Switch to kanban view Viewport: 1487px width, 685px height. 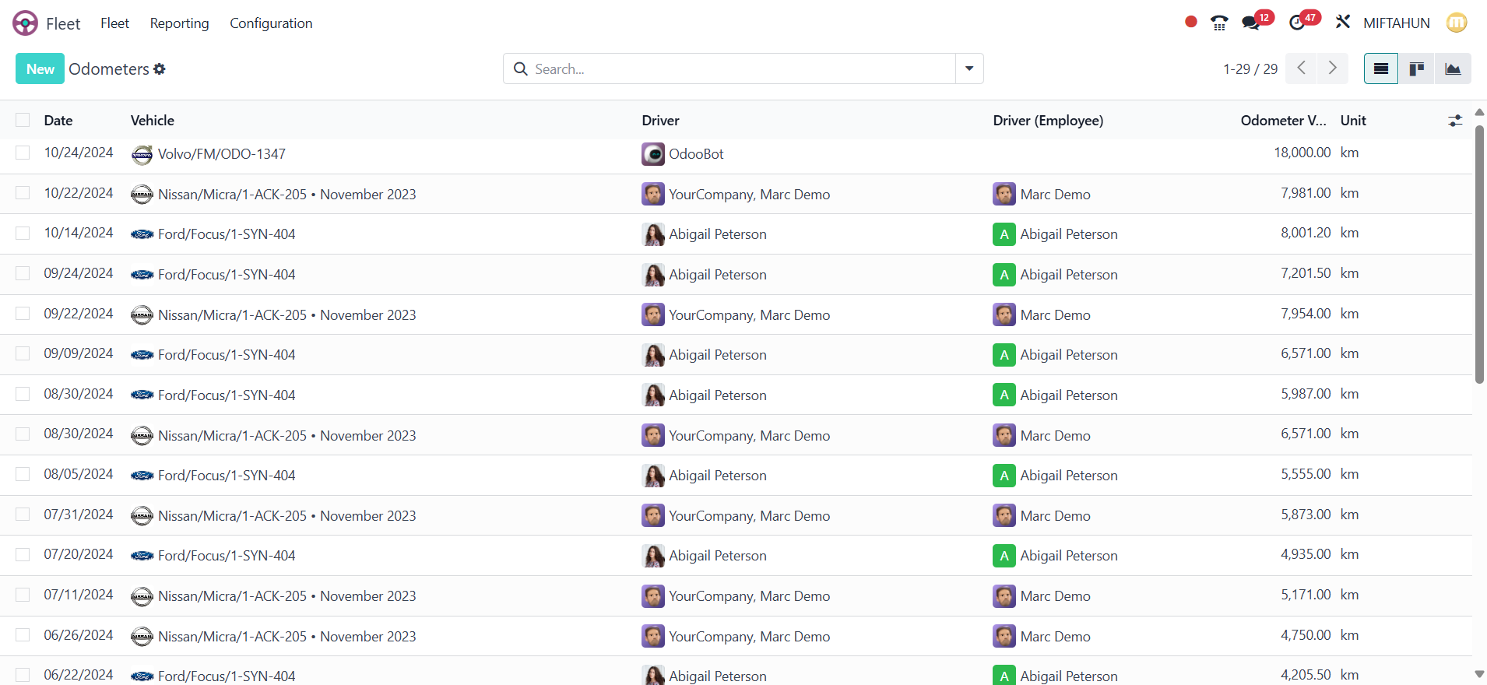[x=1417, y=68]
